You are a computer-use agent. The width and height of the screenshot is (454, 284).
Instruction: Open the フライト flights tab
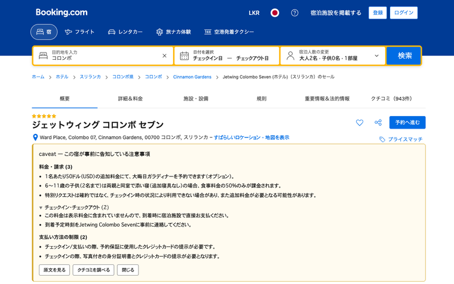click(x=79, y=32)
